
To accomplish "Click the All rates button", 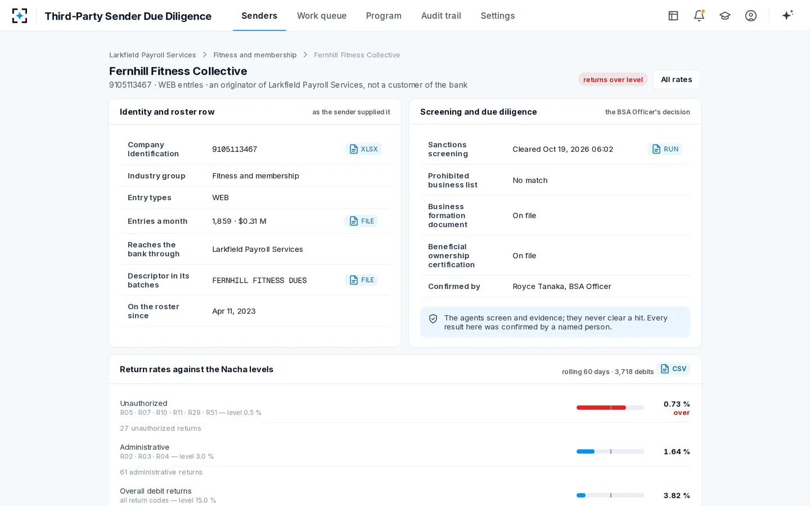I will click(x=677, y=79).
